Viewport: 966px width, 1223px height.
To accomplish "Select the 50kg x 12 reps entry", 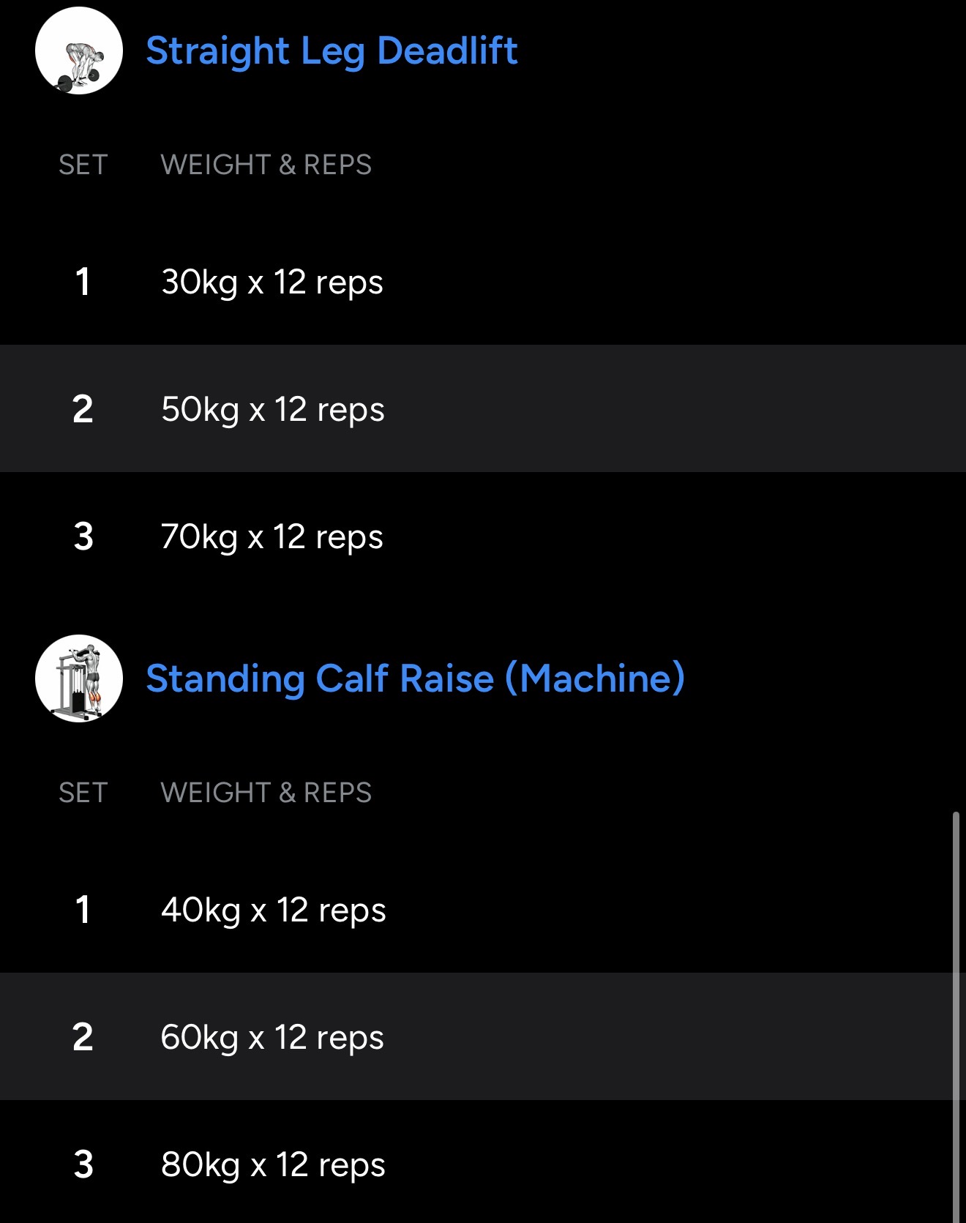I will coord(272,409).
